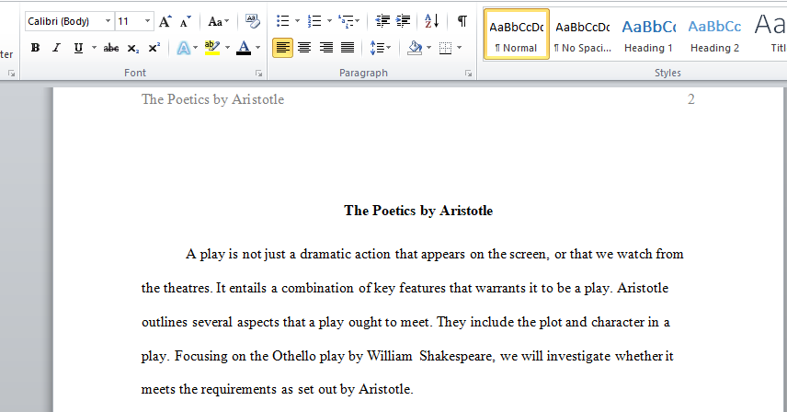Open the highlight color dropdown arrow

(x=227, y=48)
